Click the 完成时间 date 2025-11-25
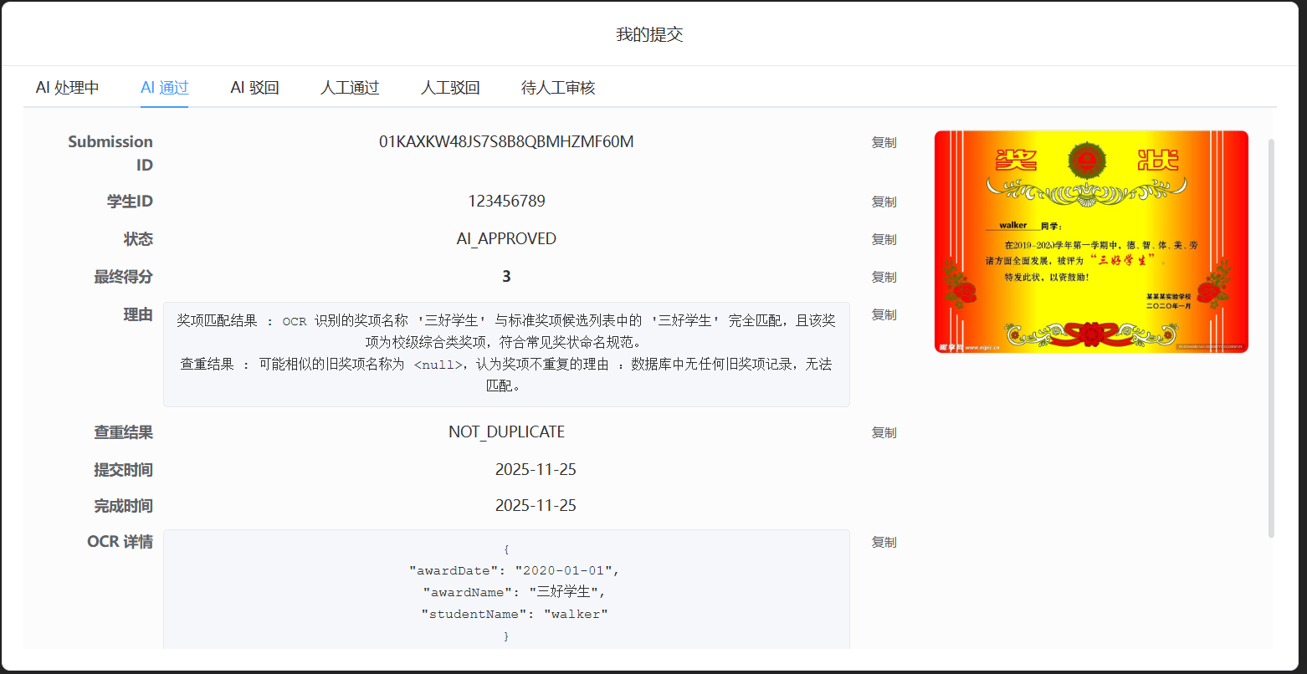1307x674 pixels. tap(536, 506)
